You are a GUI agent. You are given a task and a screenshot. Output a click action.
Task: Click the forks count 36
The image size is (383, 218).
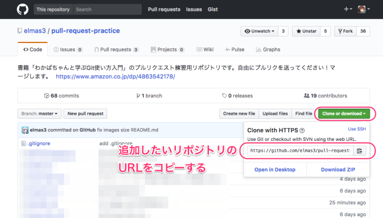click(363, 31)
